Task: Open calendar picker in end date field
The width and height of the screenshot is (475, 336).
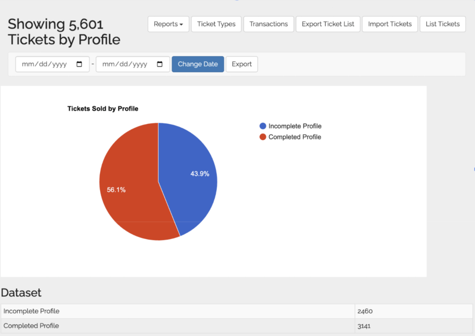Action: click(x=160, y=64)
